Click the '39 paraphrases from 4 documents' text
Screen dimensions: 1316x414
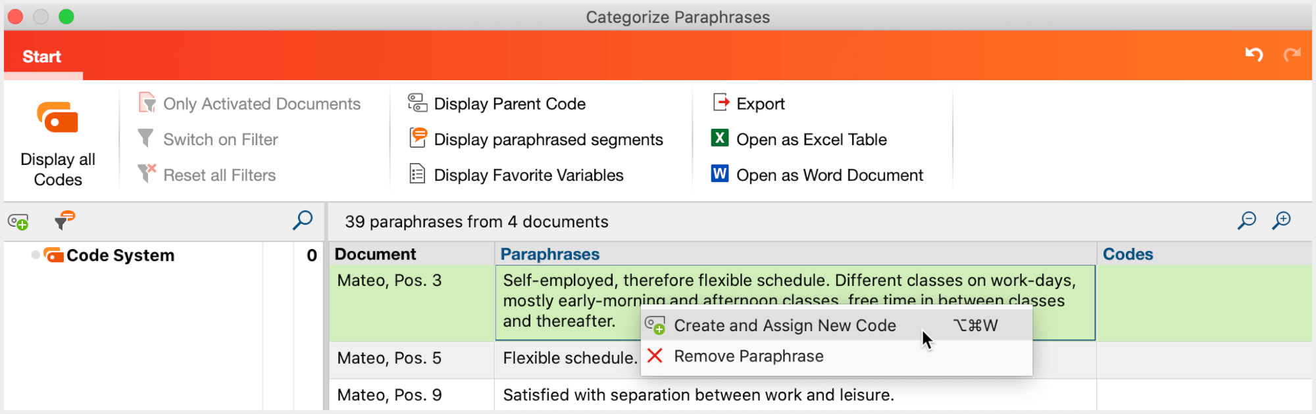click(x=476, y=221)
